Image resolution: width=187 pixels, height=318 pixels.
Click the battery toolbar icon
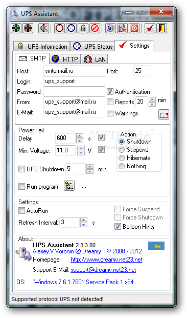[83, 28]
